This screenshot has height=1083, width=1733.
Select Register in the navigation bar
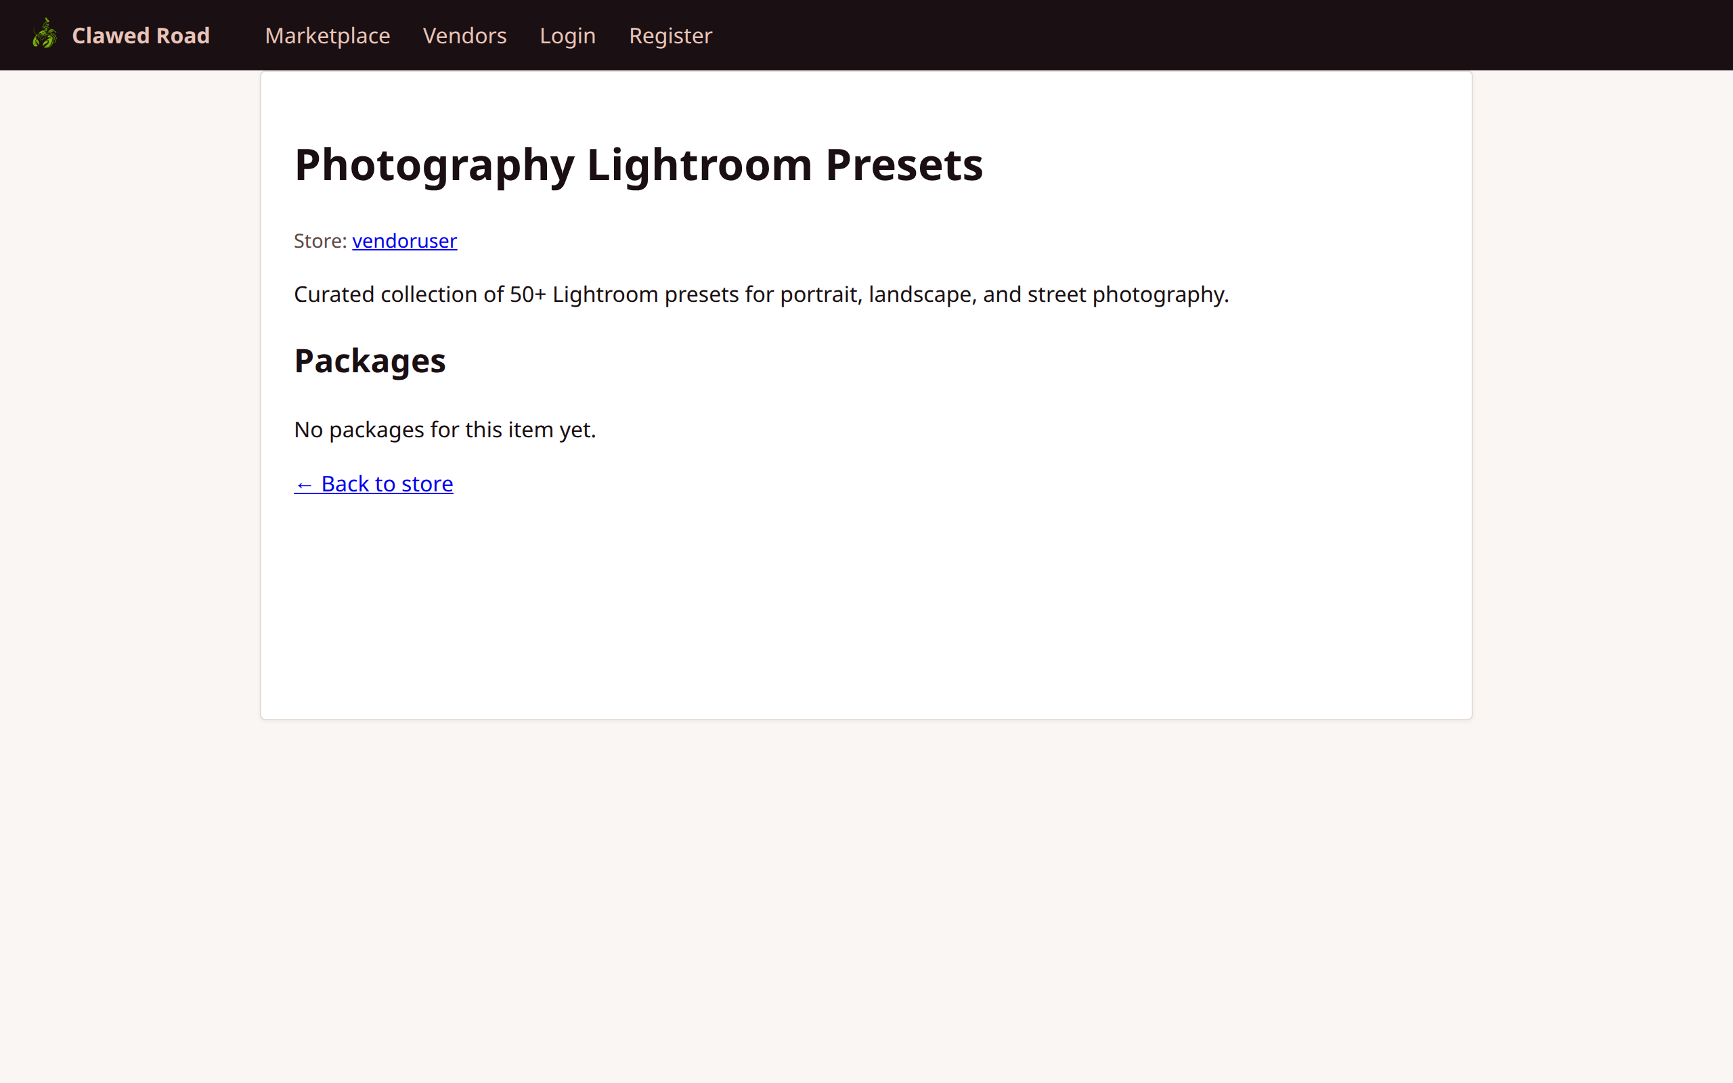(x=670, y=36)
